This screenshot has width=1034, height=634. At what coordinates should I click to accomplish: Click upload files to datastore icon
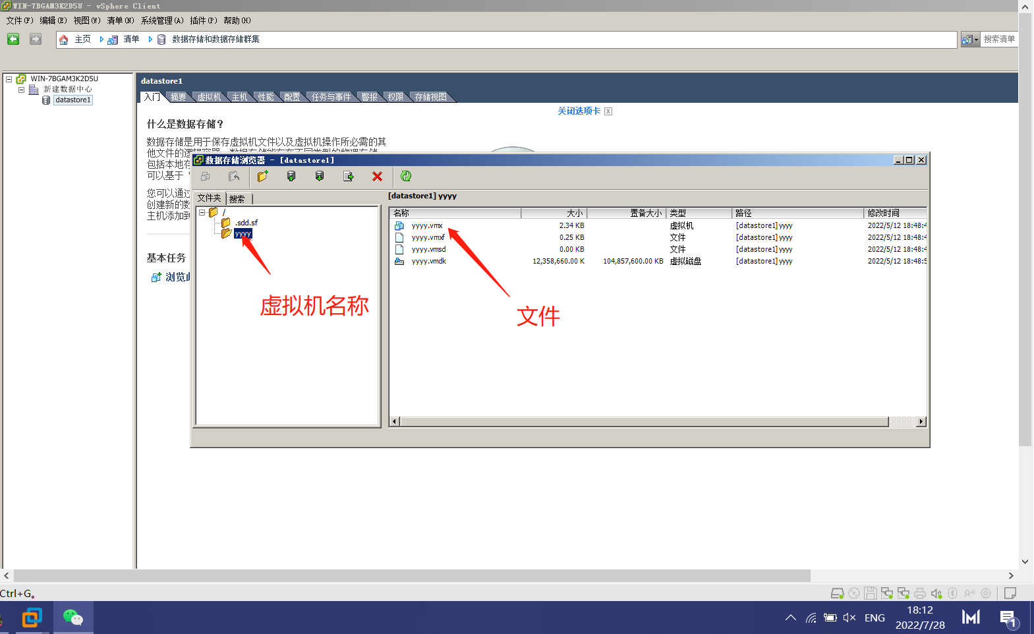[x=291, y=176]
